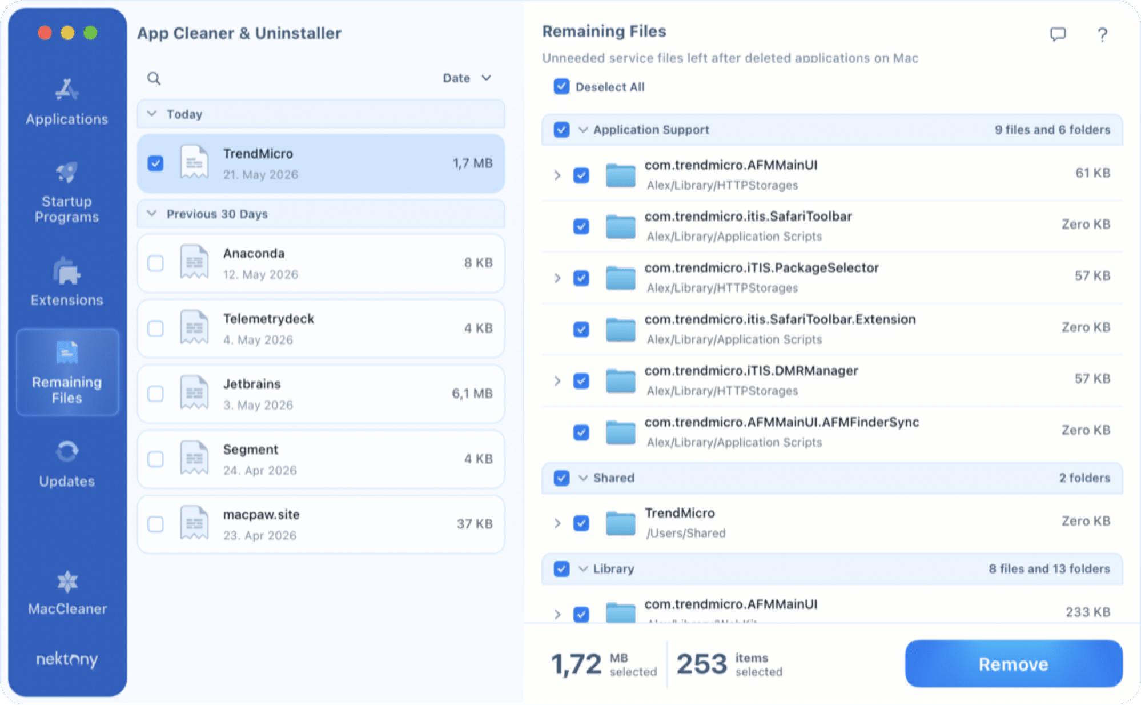Collapse the Library section
The height and width of the screenshot is (705, 1141).
[583, 569]
